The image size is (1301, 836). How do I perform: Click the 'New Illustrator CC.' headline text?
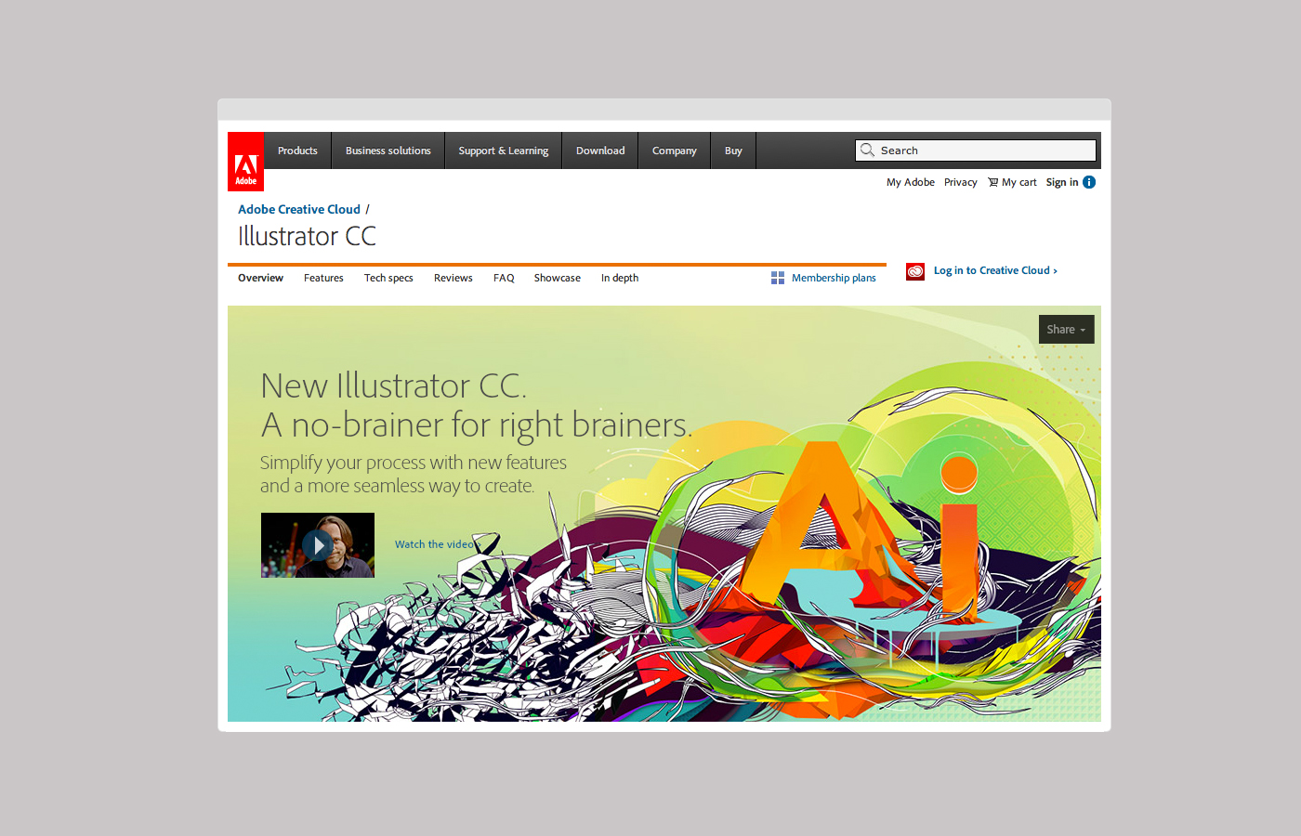[394, 385]
